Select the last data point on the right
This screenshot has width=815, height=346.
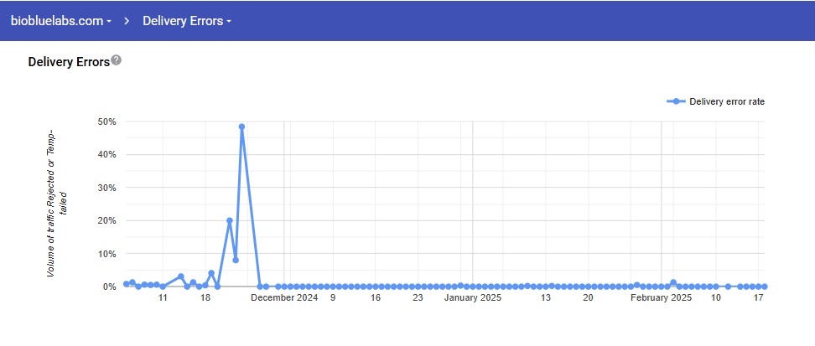[764, 287]
